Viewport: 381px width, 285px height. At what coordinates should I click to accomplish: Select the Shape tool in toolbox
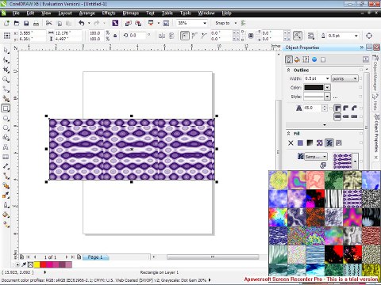pyautogui.click(x=6, y=60)
